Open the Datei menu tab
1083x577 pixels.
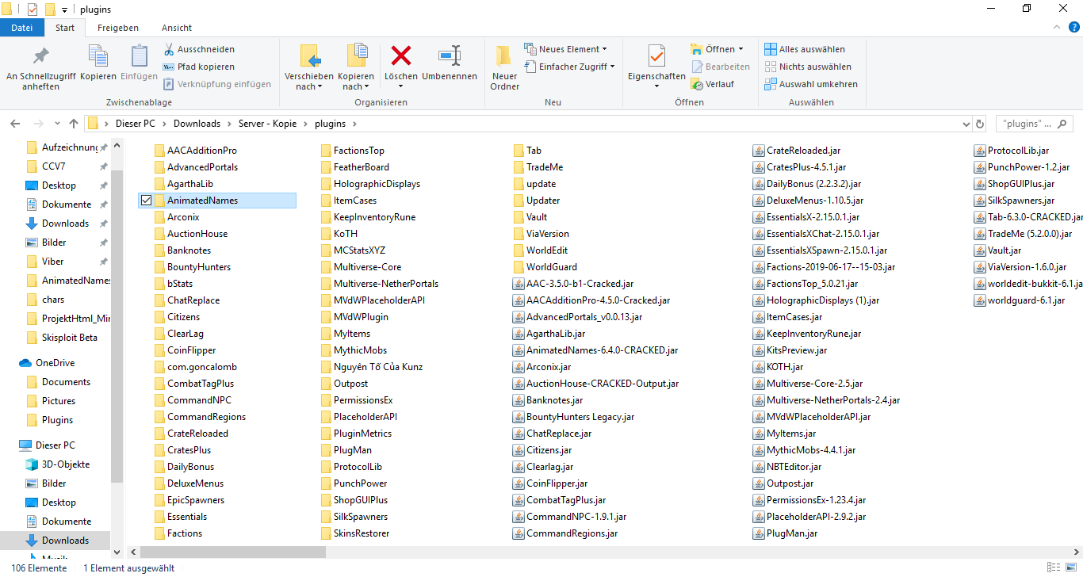pos(22,28)
